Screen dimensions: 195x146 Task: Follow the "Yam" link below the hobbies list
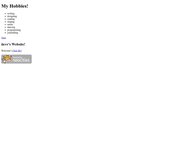coord(4,38)
